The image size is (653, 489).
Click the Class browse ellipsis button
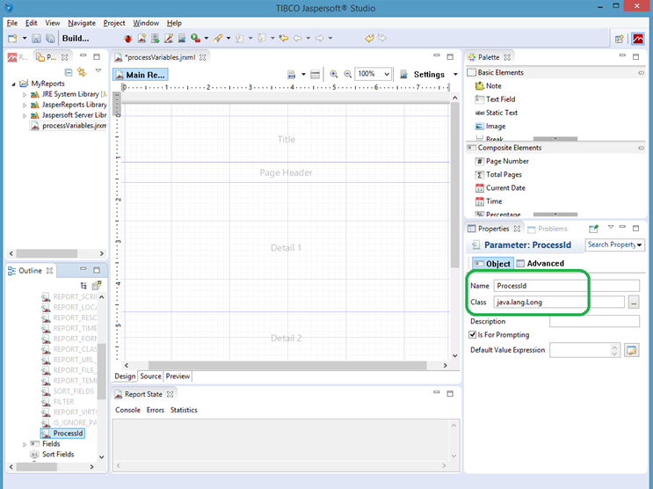tap(634, 303)
